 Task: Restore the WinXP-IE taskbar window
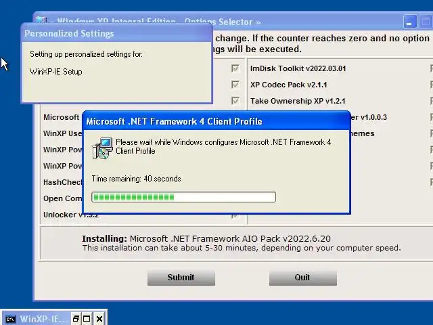(76, 319)
